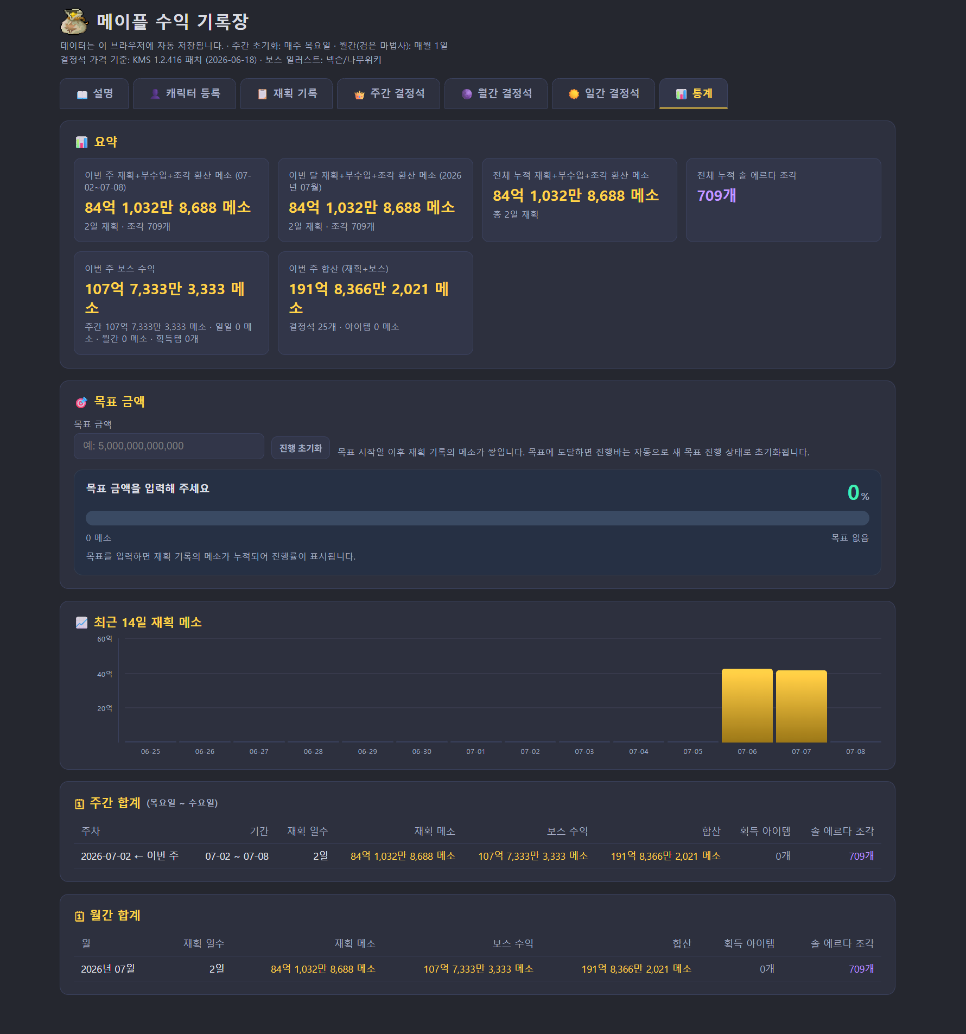Image resolution: width=966 pixels, height=1034 pixels.
Task: Switch to the 캐릭터 등록 tab
Action: click(185, 93)
